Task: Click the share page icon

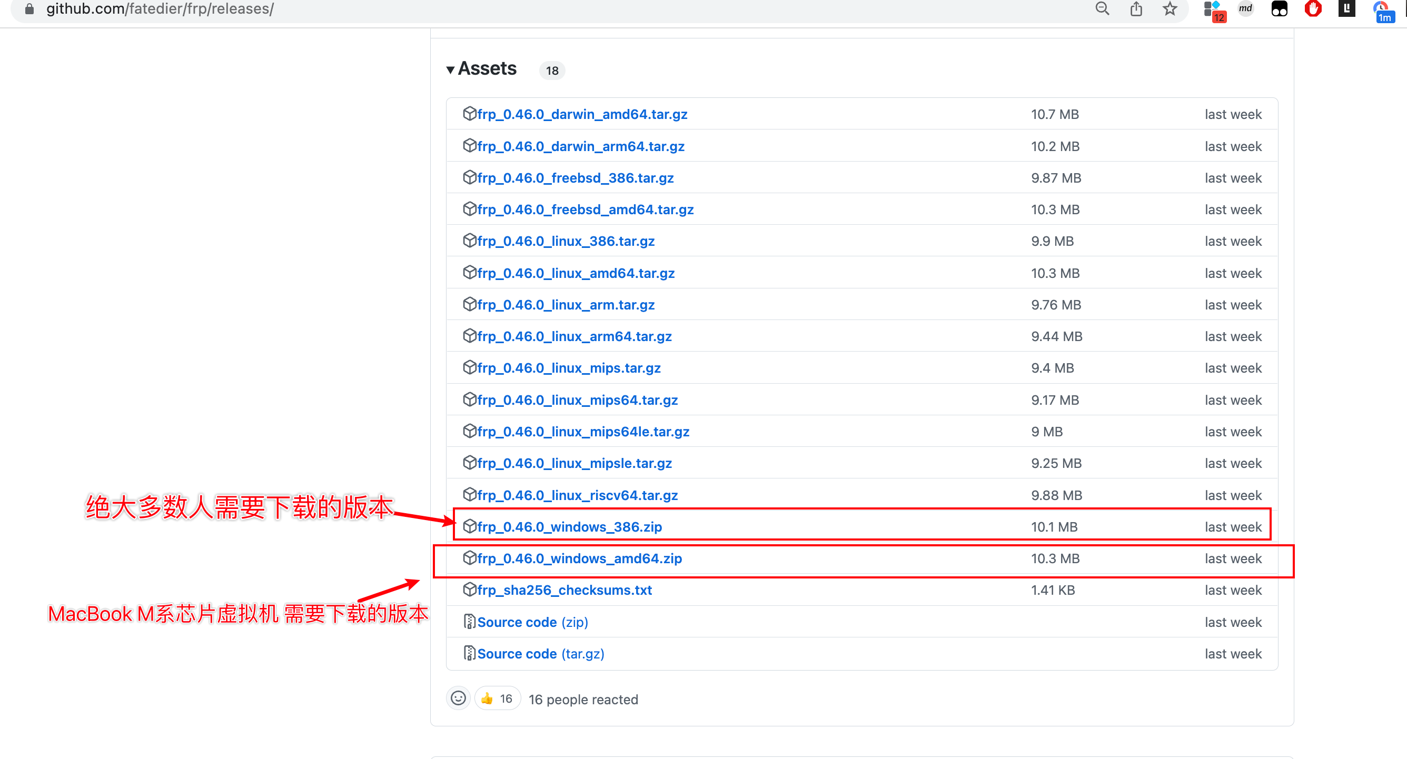Action: 1136,9
